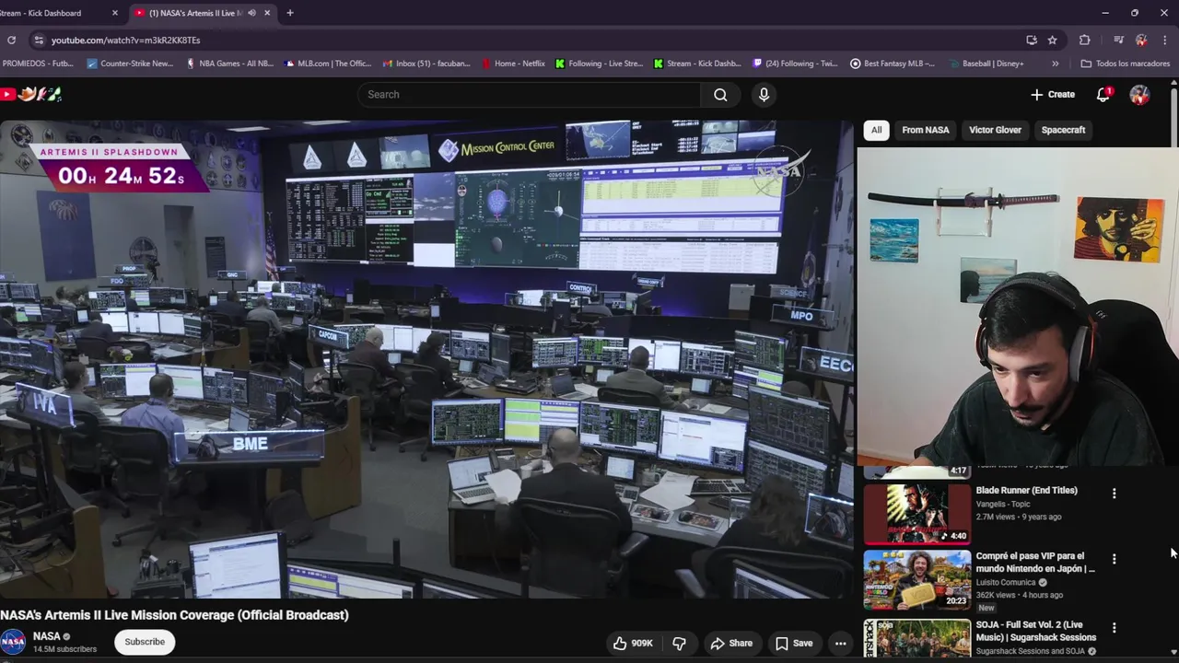Viewport: 1179px width, 663px height.
Task: Open the Following - Live Streams Kick bookmark
Action: [x=599, y=64]
